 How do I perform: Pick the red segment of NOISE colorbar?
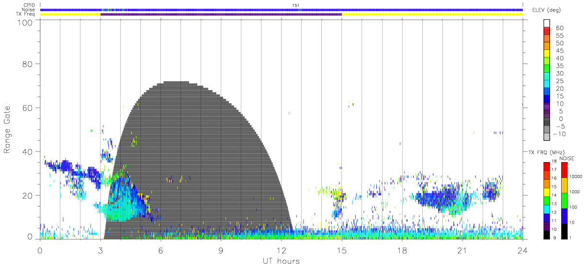pyautogui.click(x=564, y=170)
